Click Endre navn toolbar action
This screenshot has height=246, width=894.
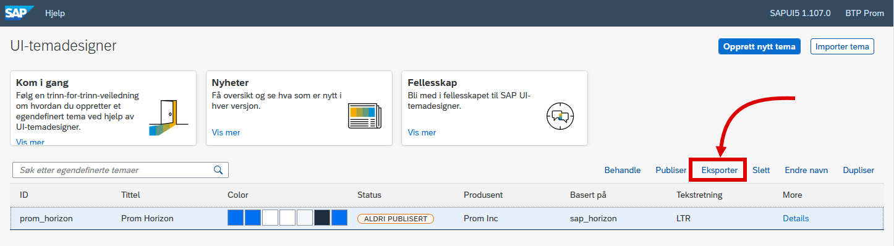tap(806, 170)
